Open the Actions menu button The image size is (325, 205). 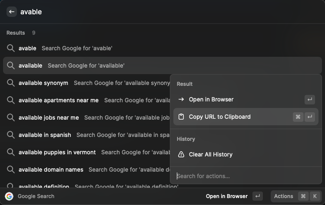pos(296,196)
